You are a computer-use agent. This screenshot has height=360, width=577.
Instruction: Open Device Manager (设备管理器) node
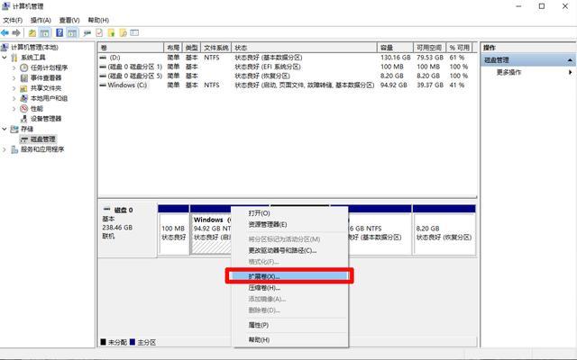pyautogui.click(x=46, y=118)
